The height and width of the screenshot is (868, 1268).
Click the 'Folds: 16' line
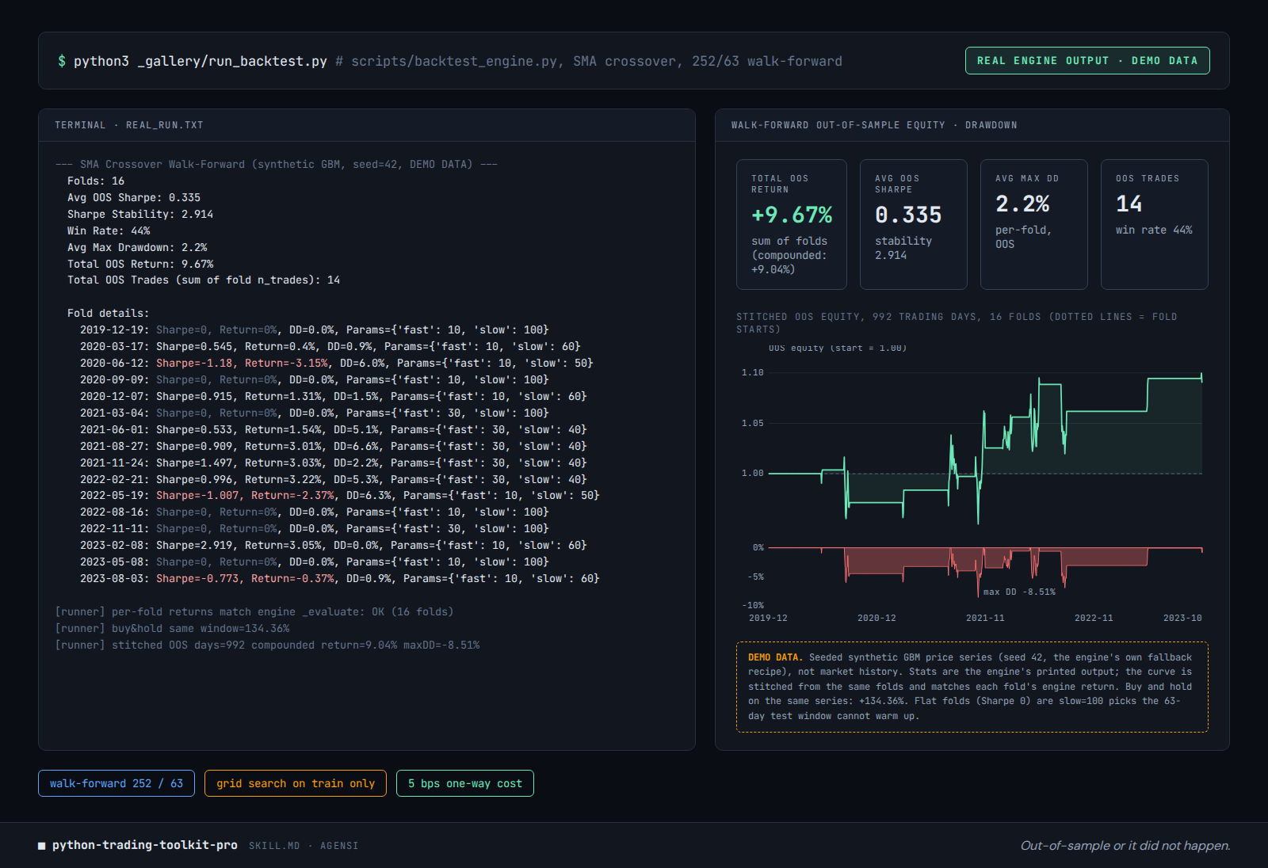96,181
